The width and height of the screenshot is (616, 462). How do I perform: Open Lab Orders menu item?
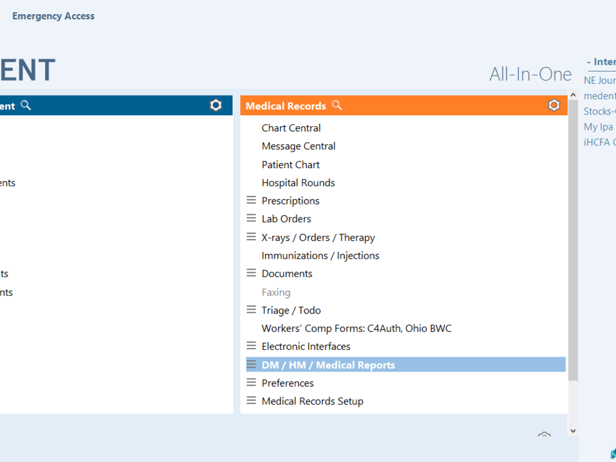point(286,219)
